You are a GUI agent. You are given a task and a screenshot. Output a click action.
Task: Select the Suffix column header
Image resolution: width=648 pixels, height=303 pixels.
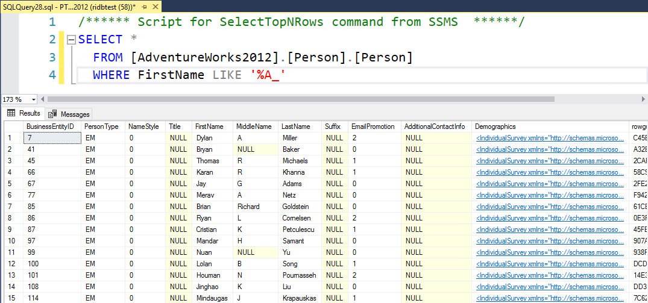tap(335, 127)
